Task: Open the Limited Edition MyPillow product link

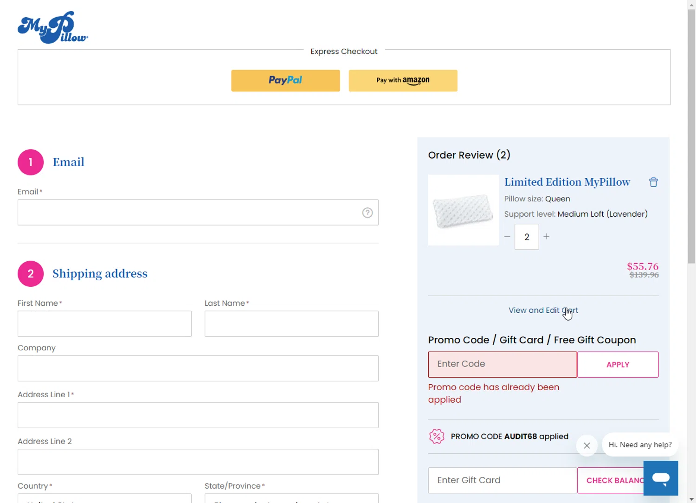Action: [567, 182]
